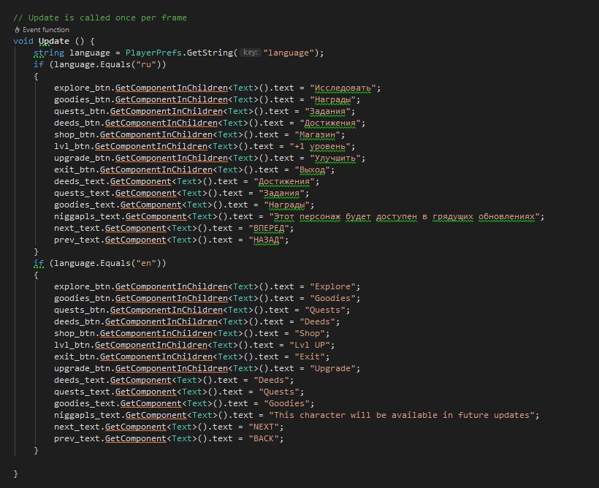This screenshot has width=599, height=488.
Task: Click the string "+1 уровень"
Action: (x=320, y=146)
